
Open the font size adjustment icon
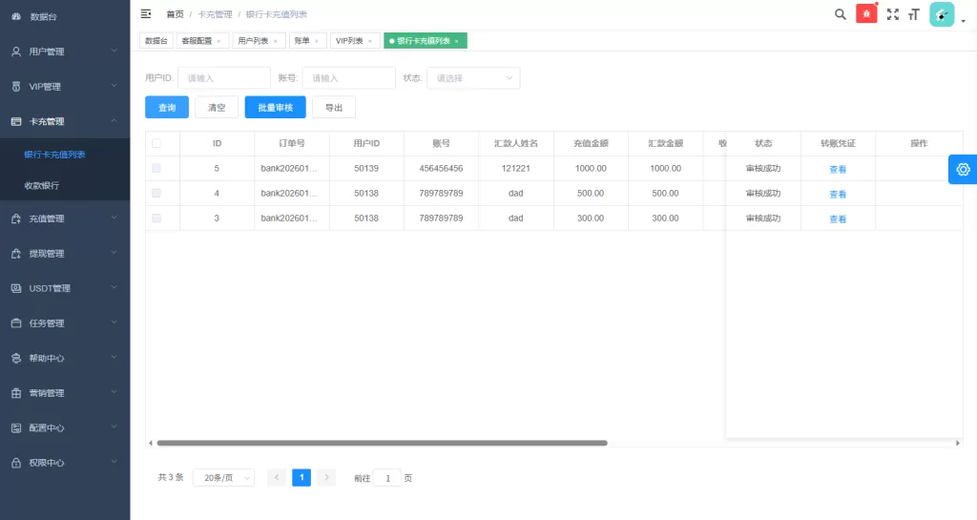point(914,14)
